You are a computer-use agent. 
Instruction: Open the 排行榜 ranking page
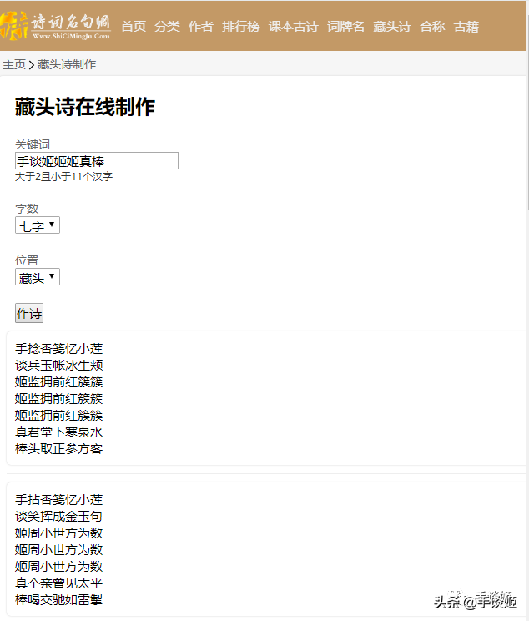[241, 27]
